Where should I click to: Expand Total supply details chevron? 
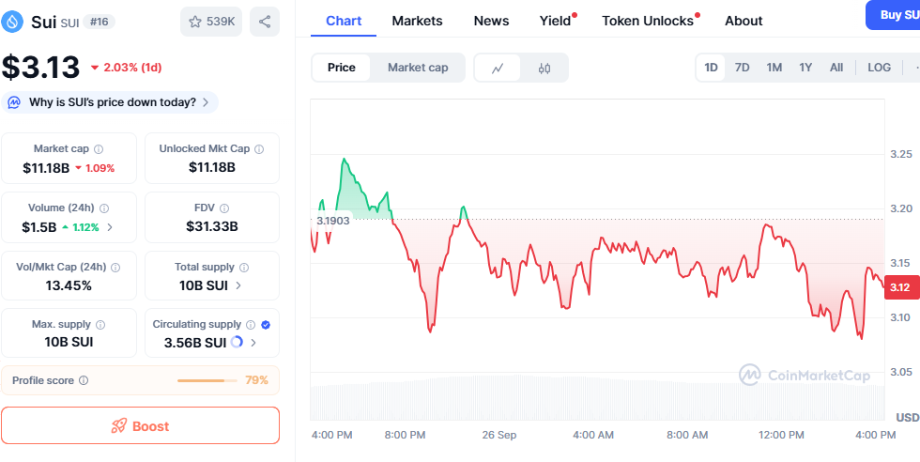(x=238, y=285)
